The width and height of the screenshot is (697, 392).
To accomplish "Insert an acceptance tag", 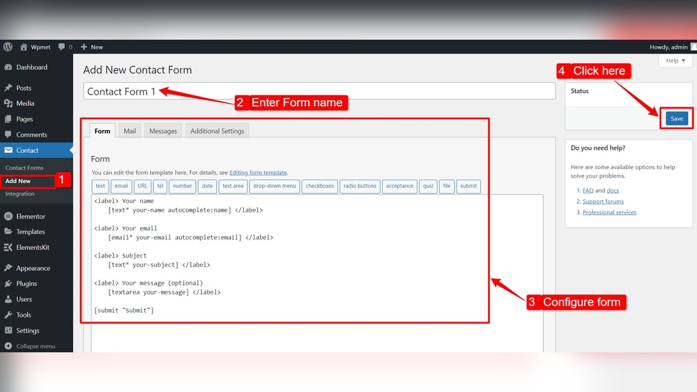I will pos(399,186).
